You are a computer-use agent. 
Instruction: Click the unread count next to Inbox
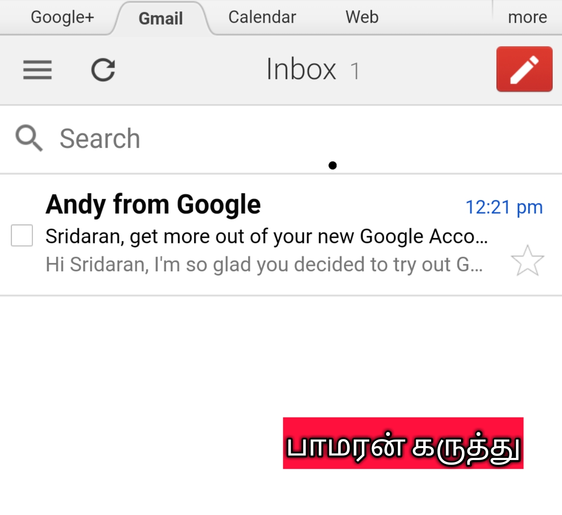355,71
